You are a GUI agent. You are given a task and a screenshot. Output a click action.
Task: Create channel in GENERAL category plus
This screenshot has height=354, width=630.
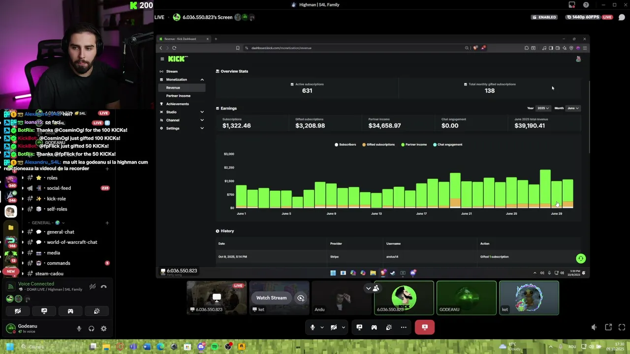[107, 223]
